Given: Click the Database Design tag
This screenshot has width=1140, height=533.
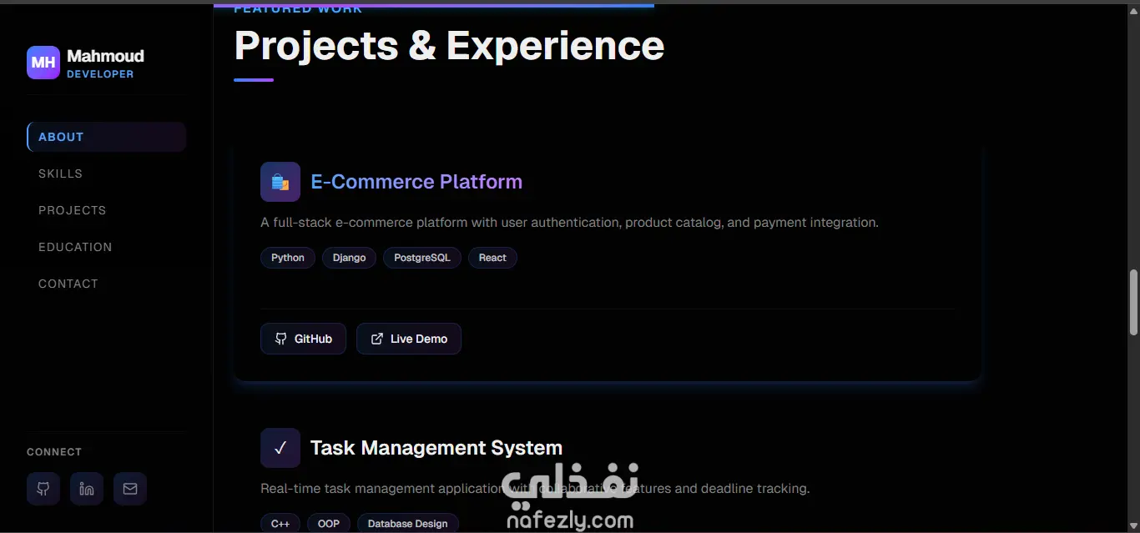Looking at the screenshot, I should pyautogui.click(x=408, y=523).
